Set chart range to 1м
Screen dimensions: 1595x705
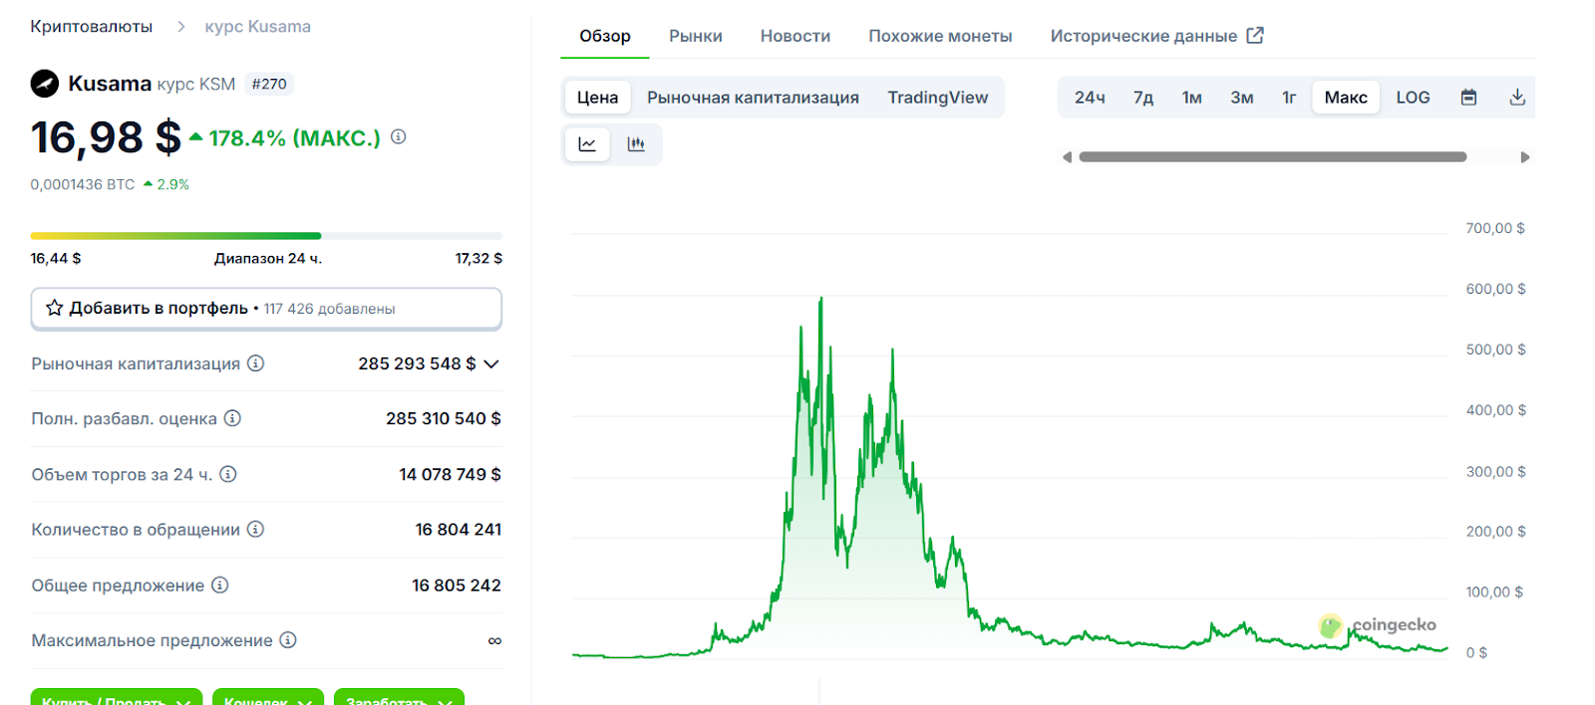tap(1192, 98)
